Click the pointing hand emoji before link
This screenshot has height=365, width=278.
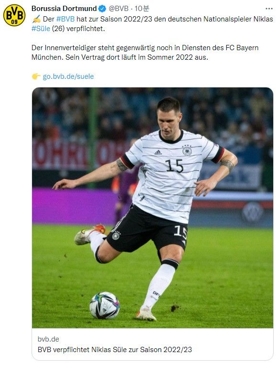click(x=36, y=76)
